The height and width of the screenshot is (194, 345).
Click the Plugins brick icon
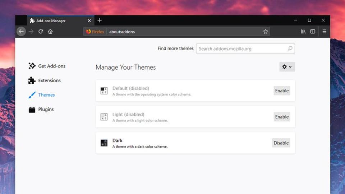32,109
